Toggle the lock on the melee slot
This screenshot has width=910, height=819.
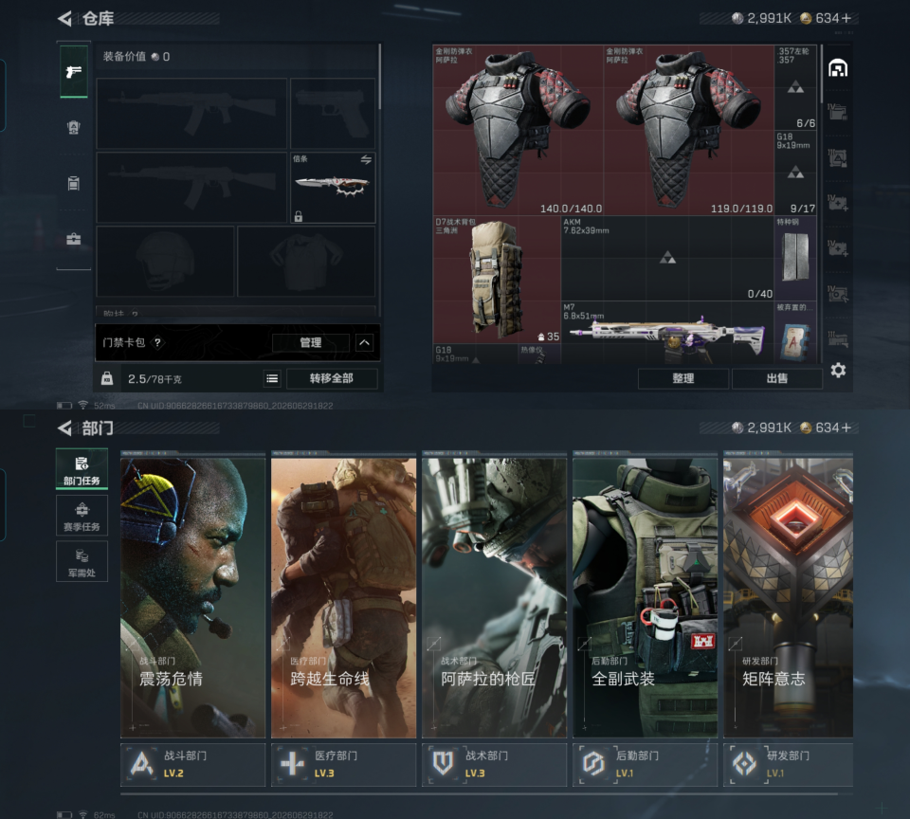299,216
